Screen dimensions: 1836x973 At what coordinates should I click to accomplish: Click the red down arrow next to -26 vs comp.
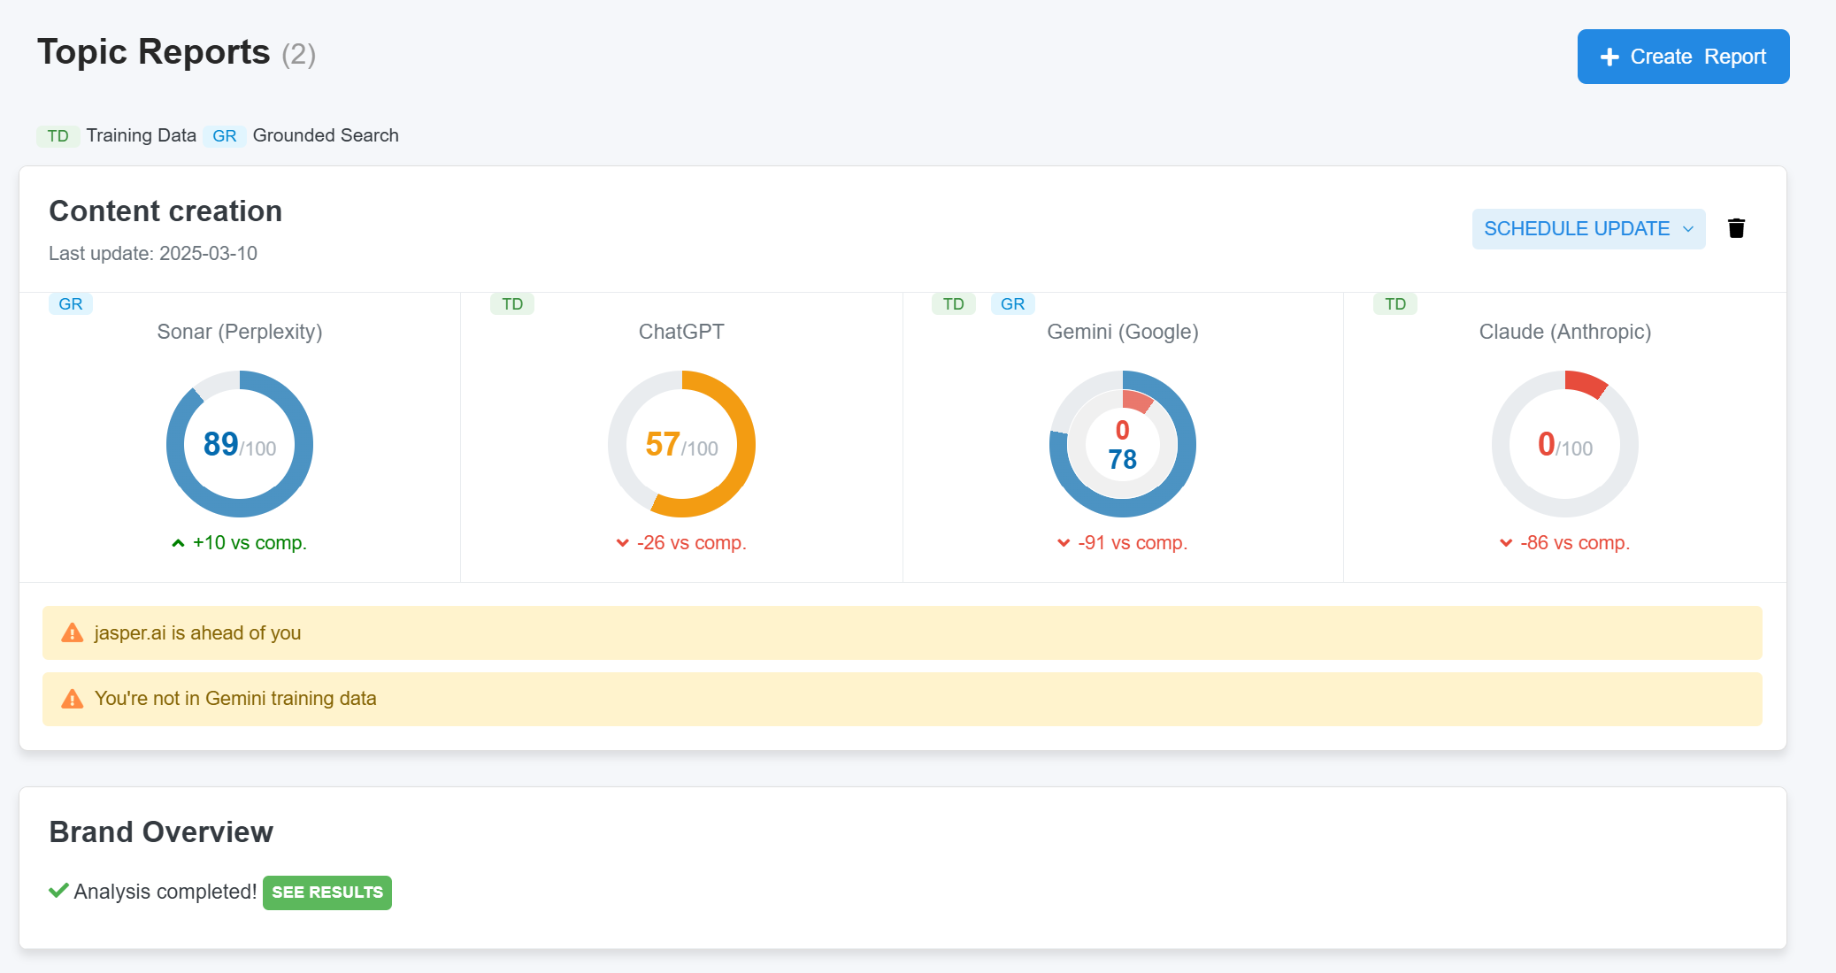pyautogui.click(x=623, y=543)
